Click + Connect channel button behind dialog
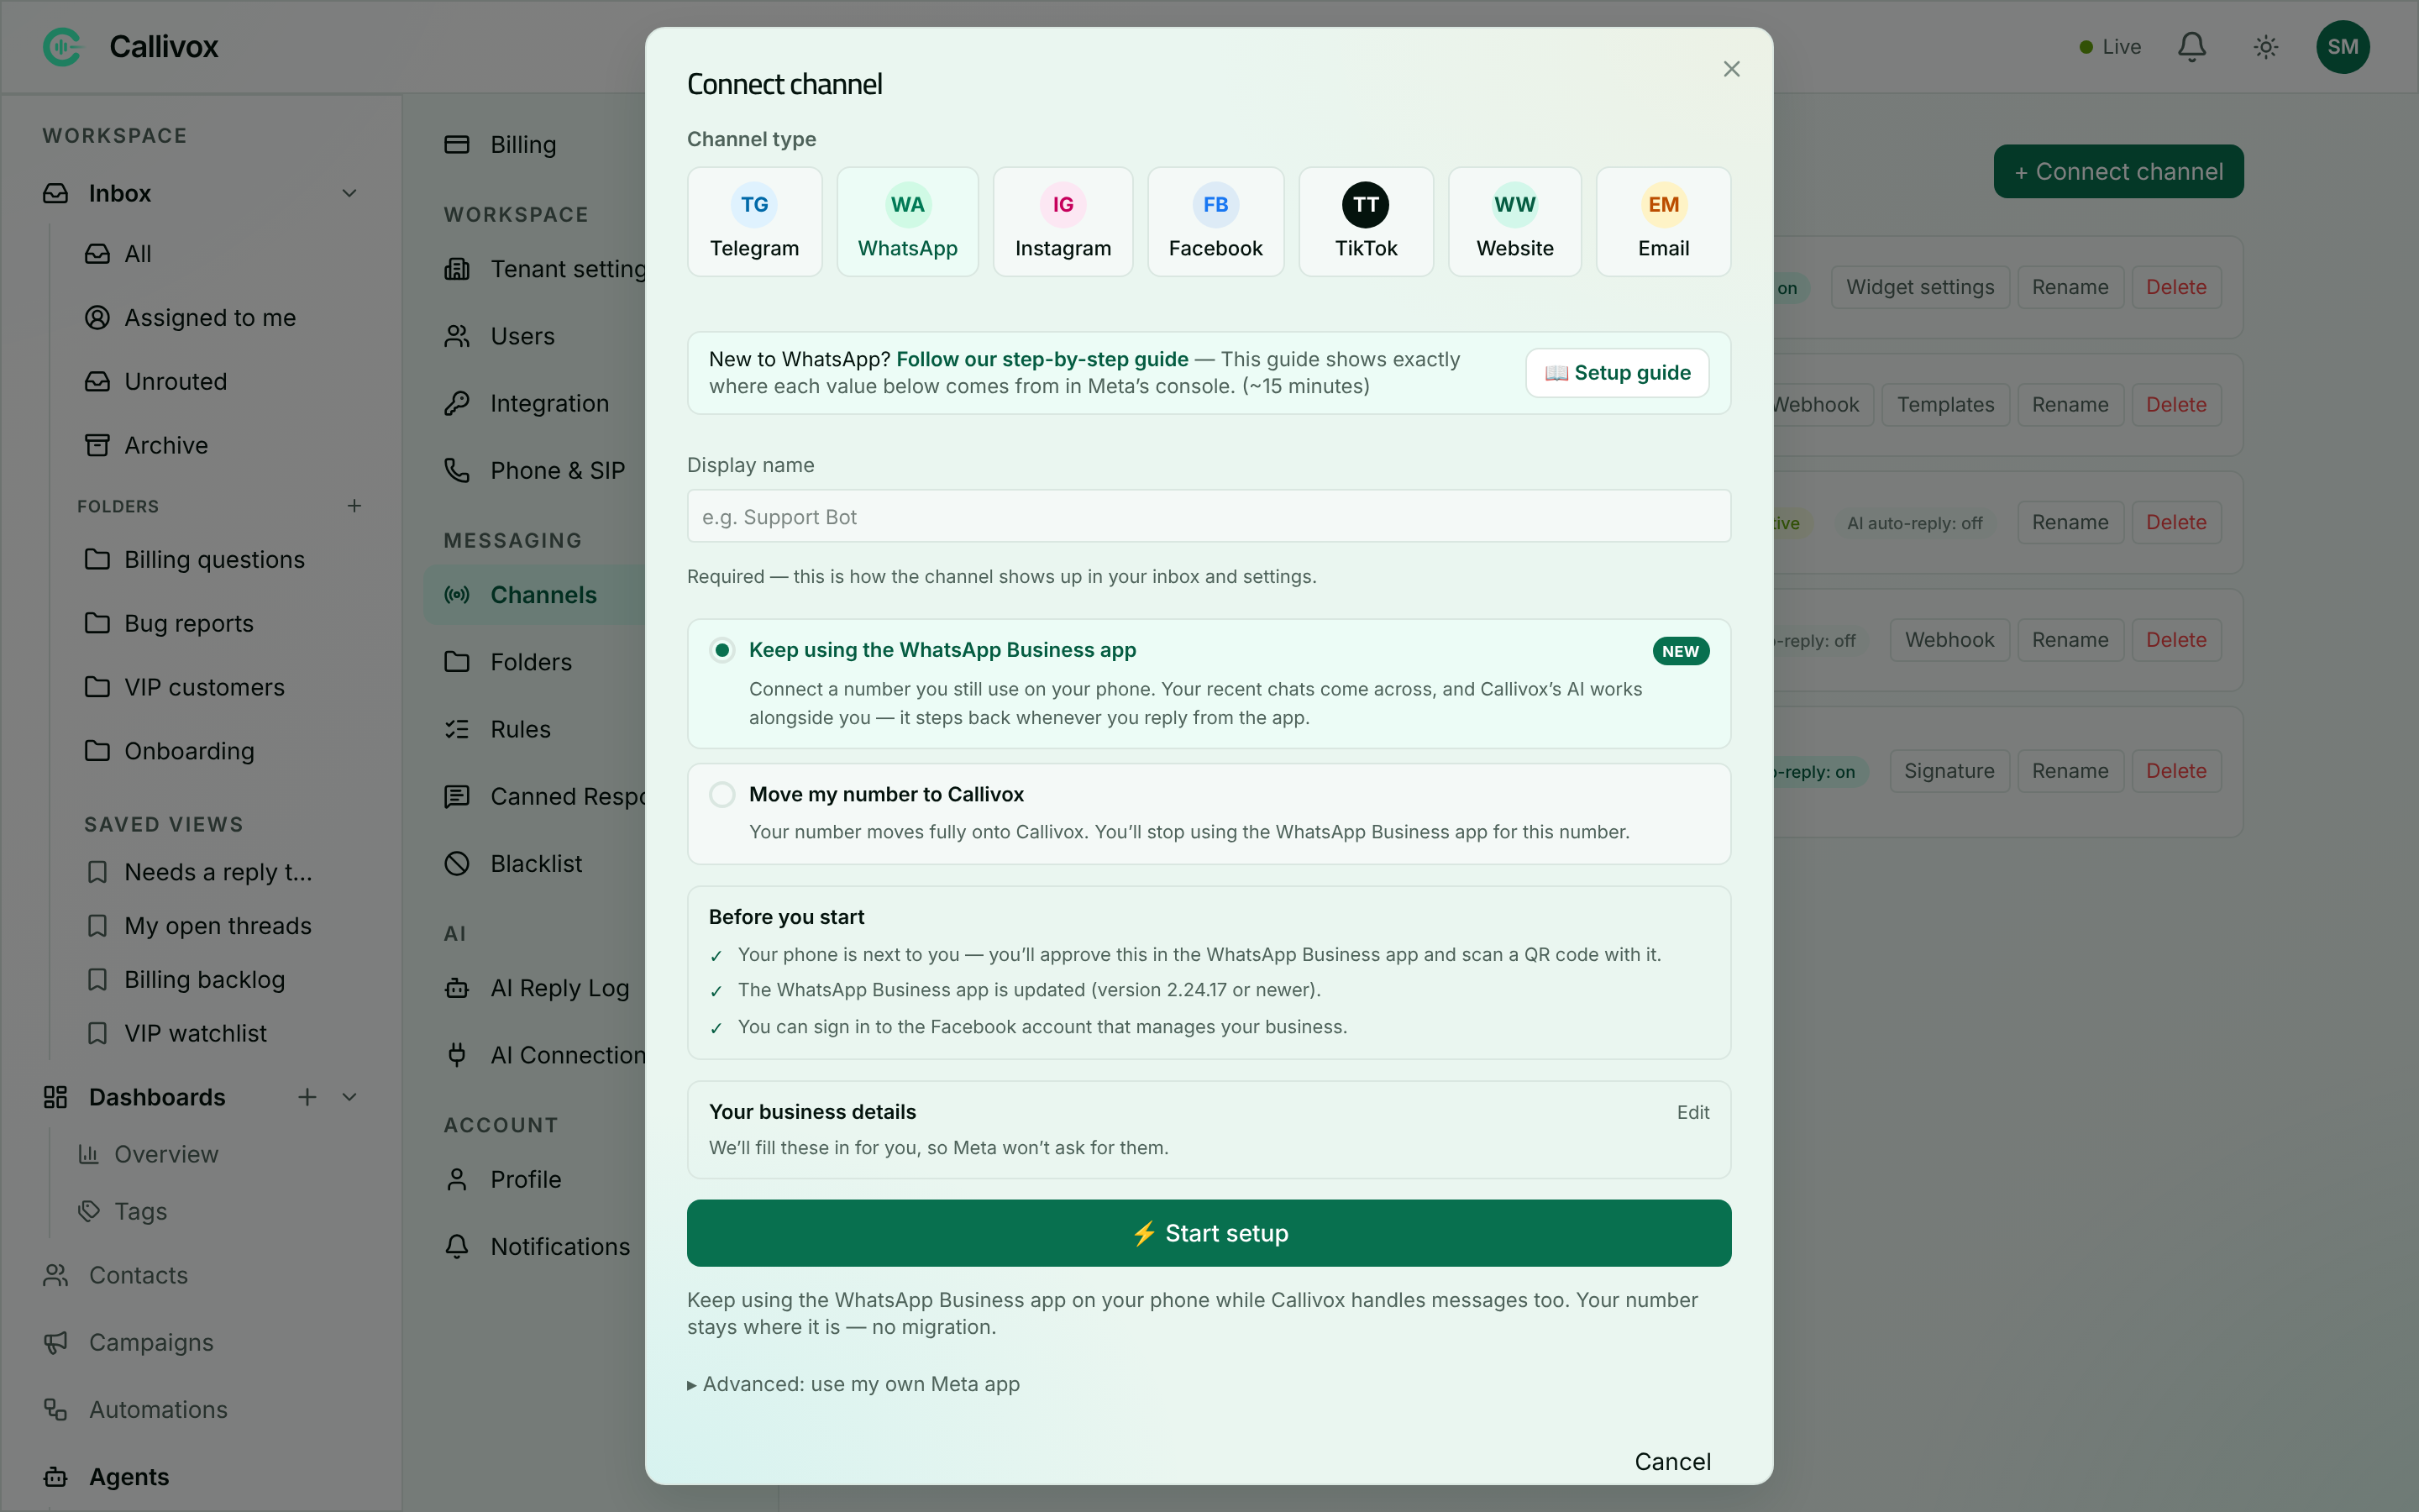Viewport: 2419px width, 1512px height. click(2118, 172)
